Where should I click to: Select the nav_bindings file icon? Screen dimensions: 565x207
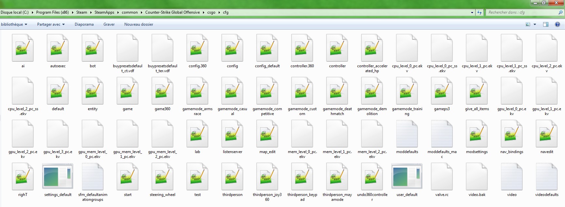point(512,134)
